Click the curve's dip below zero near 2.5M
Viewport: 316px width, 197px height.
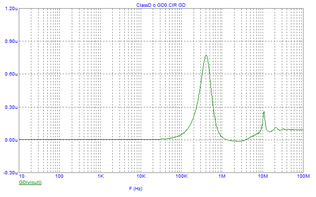[238, 141]
